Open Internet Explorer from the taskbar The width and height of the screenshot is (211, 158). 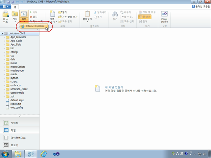44,154
